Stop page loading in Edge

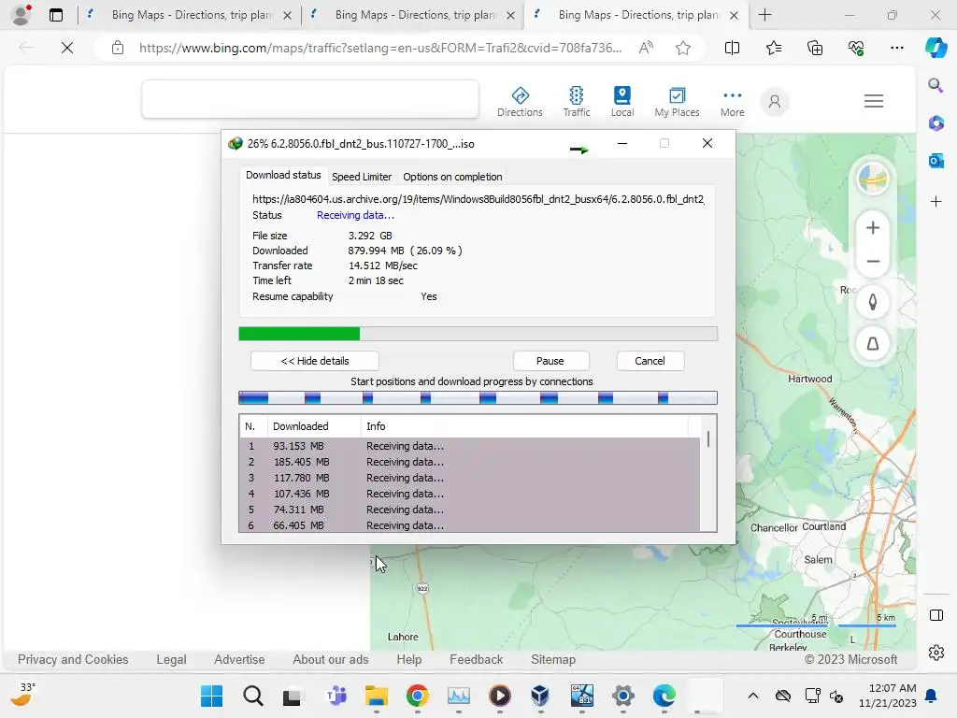pyautogui.click(x=67, y=48)
